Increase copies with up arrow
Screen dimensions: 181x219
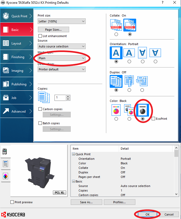(68, 96)
